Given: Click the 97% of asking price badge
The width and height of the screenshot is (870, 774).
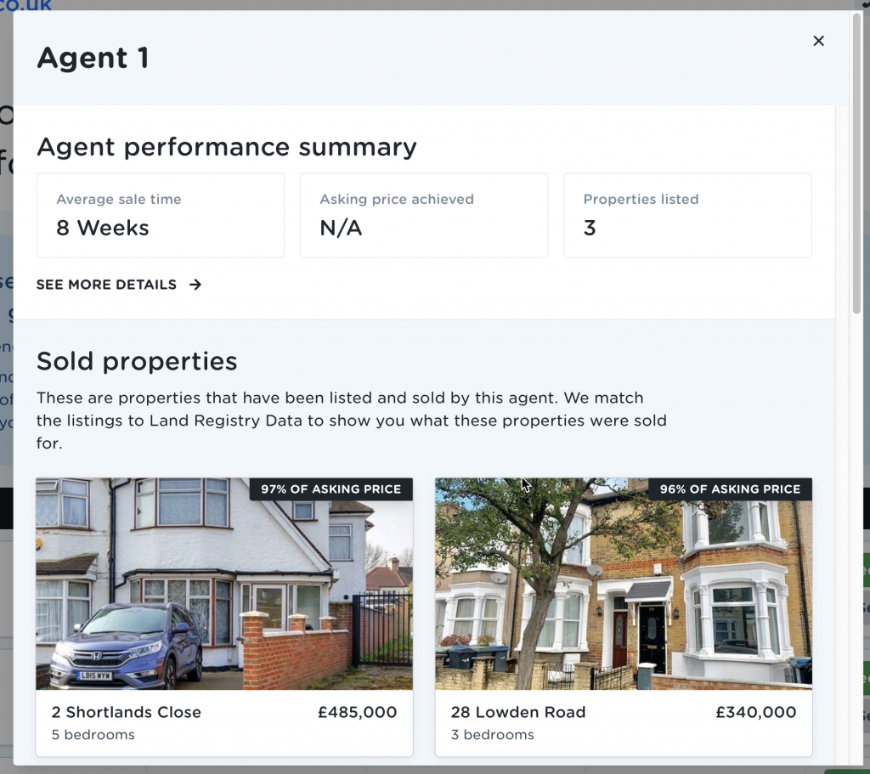Looking at the screenshot, I should (331, 489).
